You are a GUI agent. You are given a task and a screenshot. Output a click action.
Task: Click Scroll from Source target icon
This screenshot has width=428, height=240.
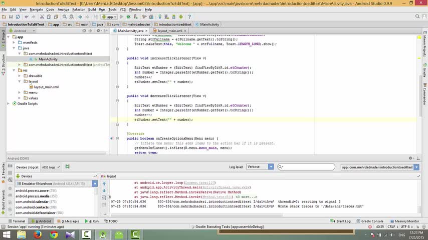coord(84,31)
